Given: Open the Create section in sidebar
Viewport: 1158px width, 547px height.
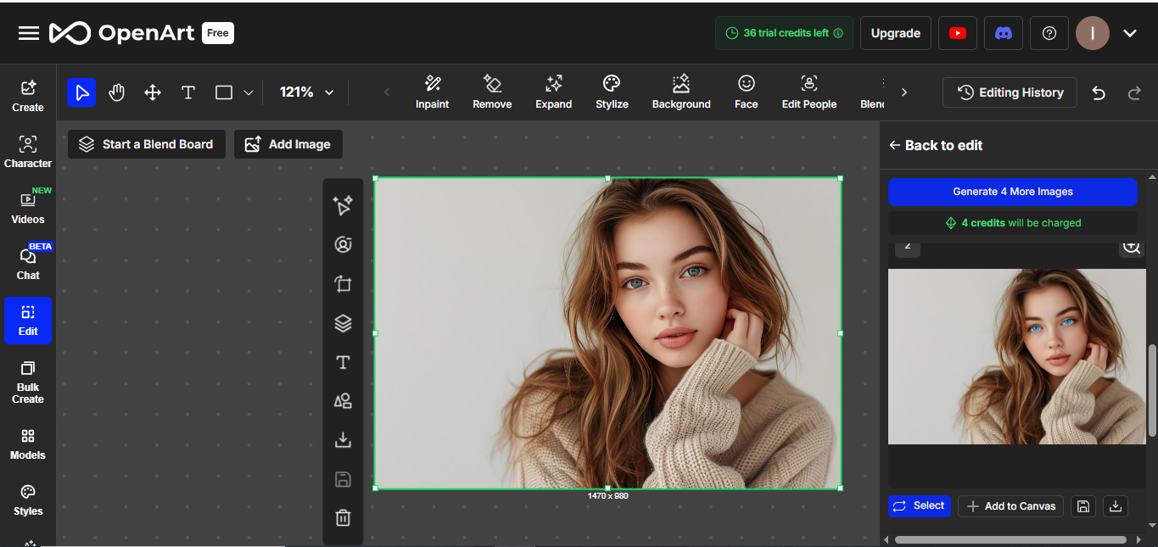Looking at the screenshot, I should tap(28, 96).
